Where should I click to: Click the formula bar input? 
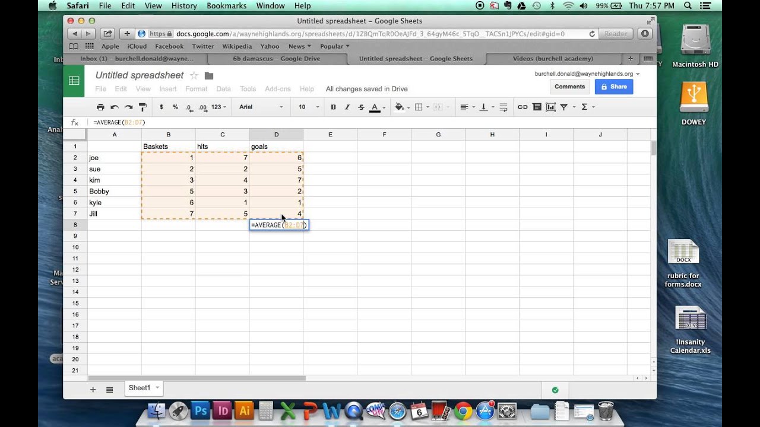point(371,122)
